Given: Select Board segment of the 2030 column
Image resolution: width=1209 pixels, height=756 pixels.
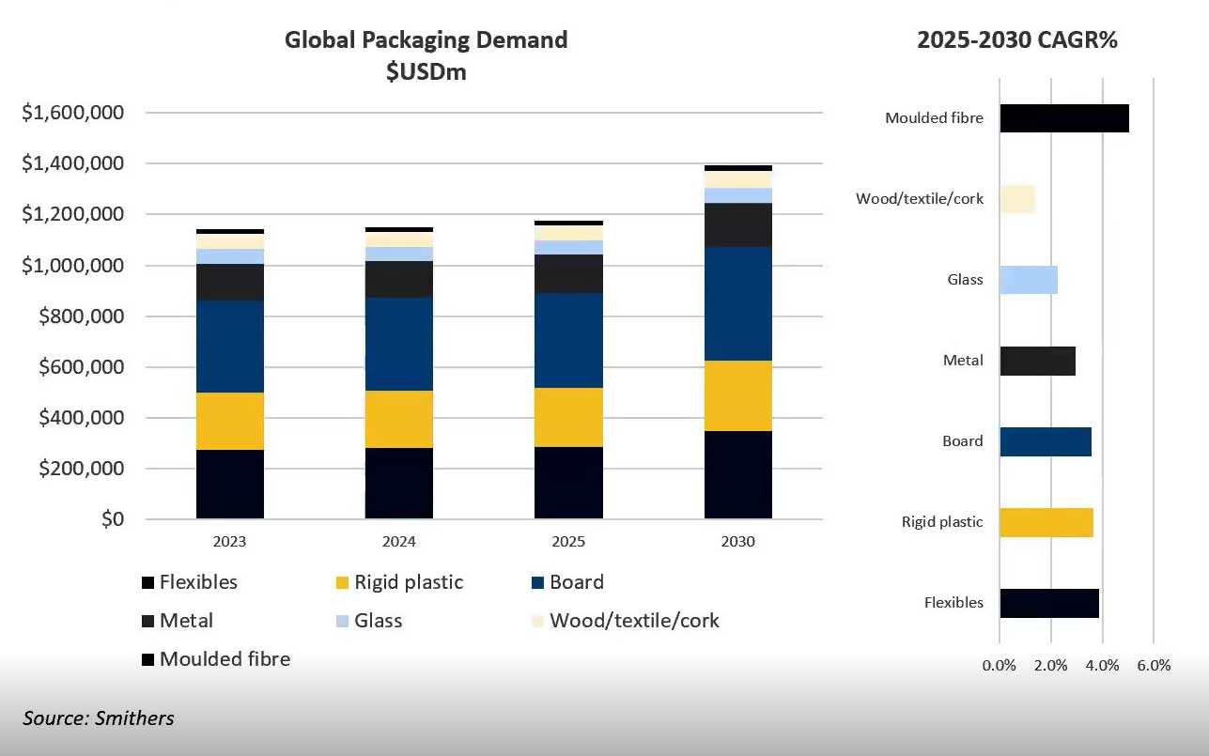Looking at the screenshot, I should pyautogui.click(x=737, y=303).
